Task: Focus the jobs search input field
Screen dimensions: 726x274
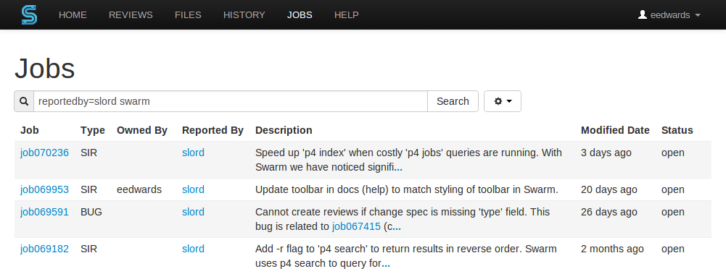Action: pos(230,101)
